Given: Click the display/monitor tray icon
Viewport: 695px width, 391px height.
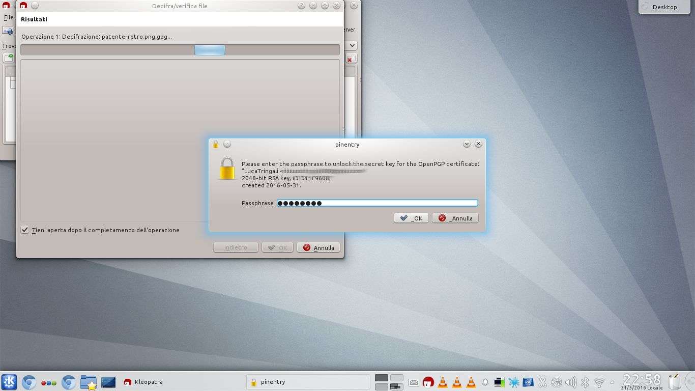Looking at the screenshot, I should coord(500,382).
